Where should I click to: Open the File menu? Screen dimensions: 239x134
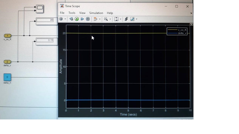tap(62, 13)
